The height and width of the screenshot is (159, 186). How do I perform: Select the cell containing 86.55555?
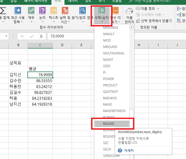point(40,81)
